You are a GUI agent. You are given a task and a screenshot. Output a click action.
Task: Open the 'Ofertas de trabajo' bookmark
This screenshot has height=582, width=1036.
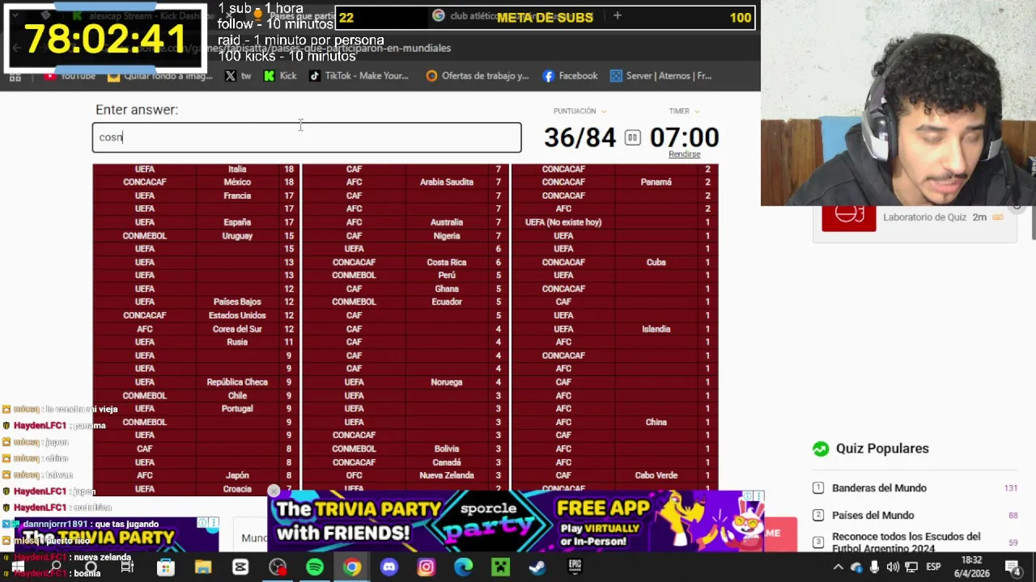pos(478,76)
